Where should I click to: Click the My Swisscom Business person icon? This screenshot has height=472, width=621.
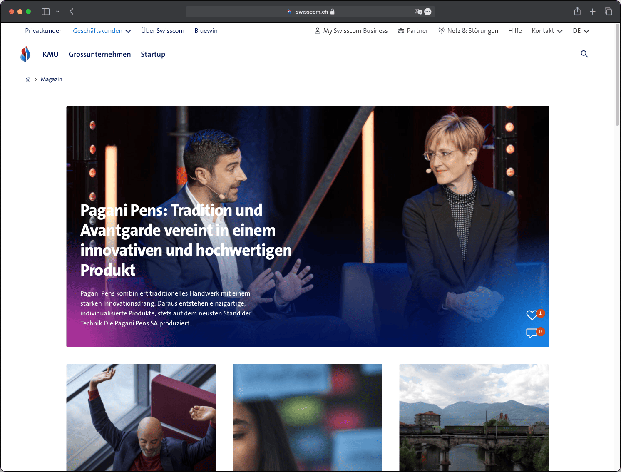[x=317, y=30]
